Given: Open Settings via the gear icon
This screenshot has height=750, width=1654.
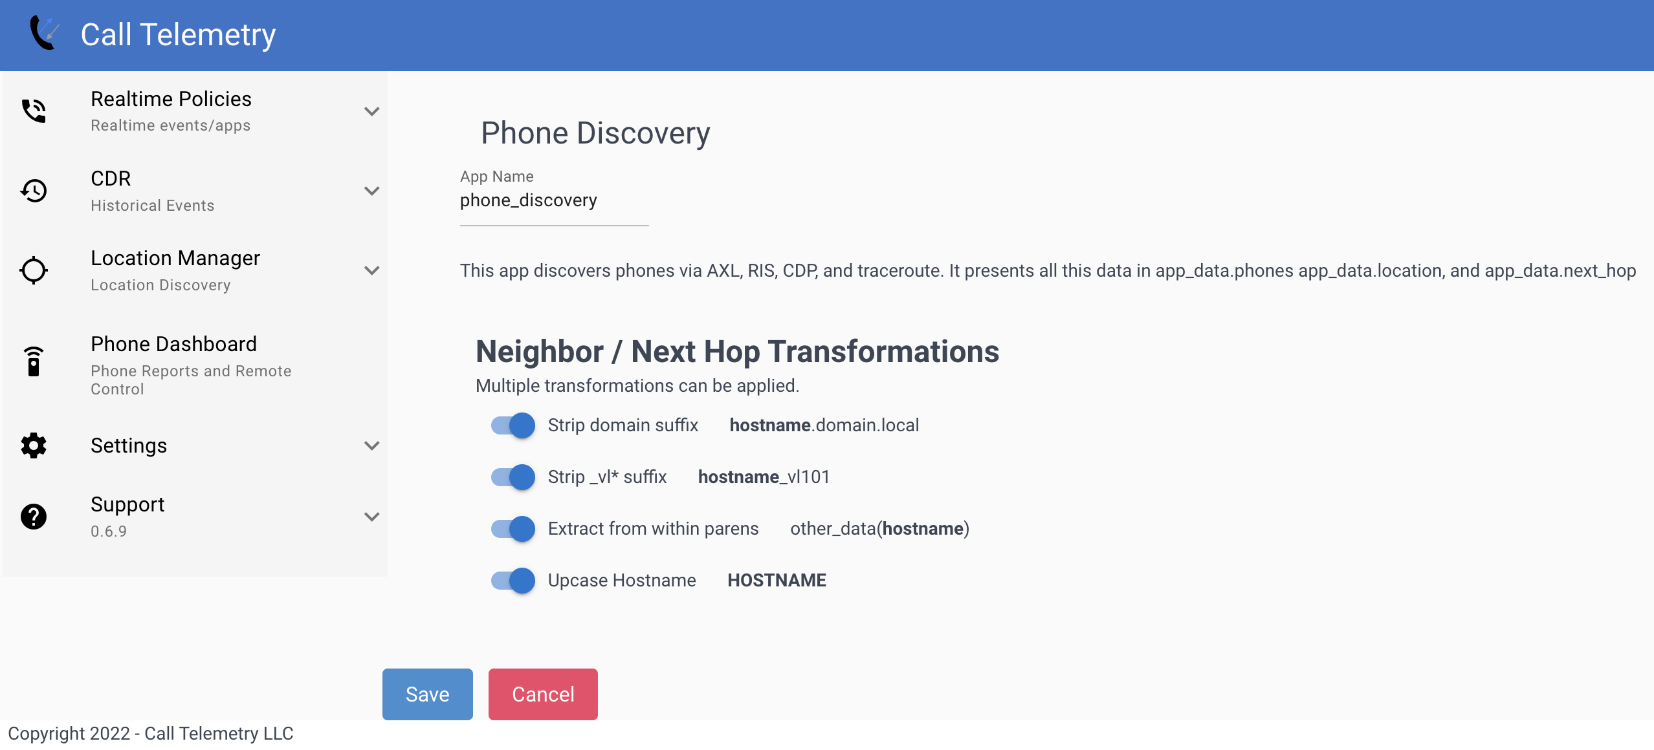Looking at the screenshot, I should tap(33, 445).
